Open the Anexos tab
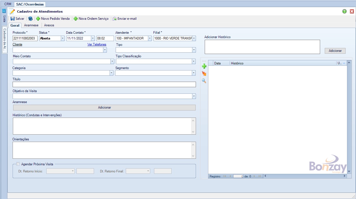Image resolution: width=356 pixels, height=199 pixels. coord(49,25)
